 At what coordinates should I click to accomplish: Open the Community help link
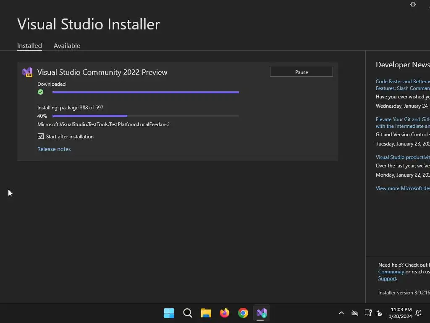[x=391, y=272]
